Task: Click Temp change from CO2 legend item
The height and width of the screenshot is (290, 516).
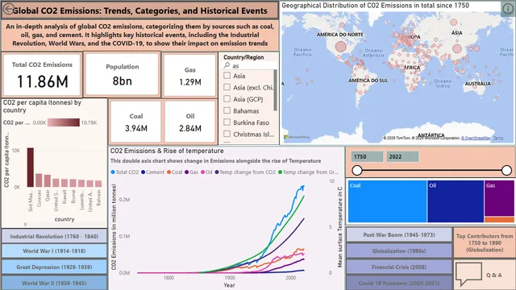Action: click(245, 172)
